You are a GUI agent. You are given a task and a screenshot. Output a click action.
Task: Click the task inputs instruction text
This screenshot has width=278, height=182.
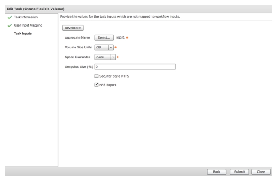click(120, 17)
